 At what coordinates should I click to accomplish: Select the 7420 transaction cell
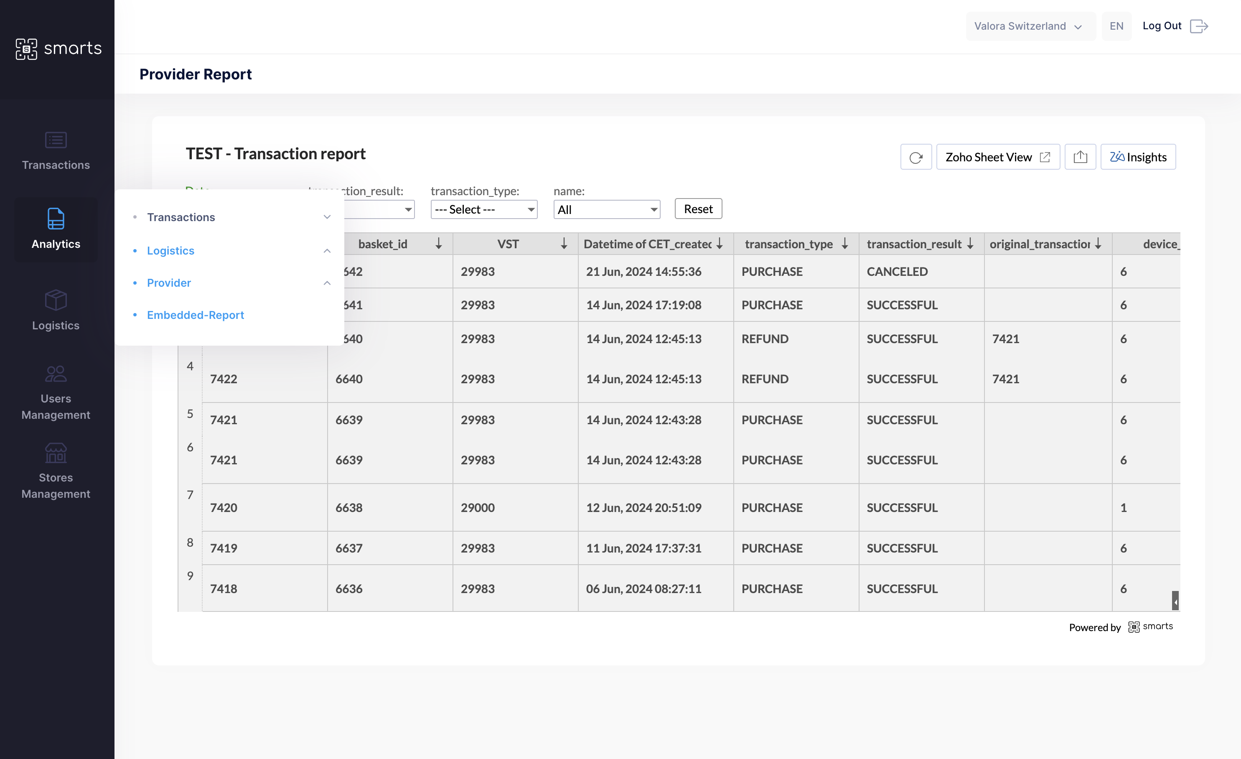coord(264,507)
